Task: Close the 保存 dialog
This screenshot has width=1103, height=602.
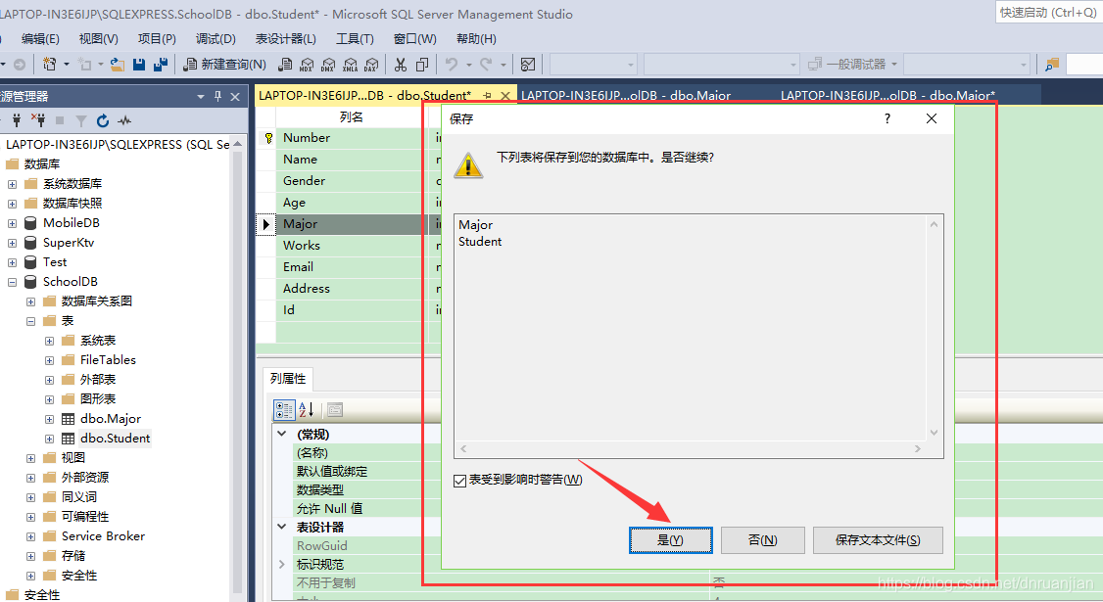Action: (932, 118)
